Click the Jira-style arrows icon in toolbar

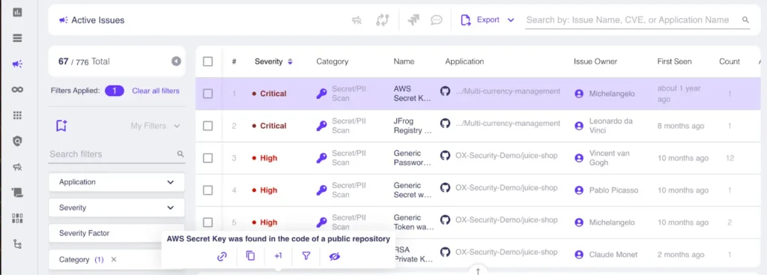point(413,20)
